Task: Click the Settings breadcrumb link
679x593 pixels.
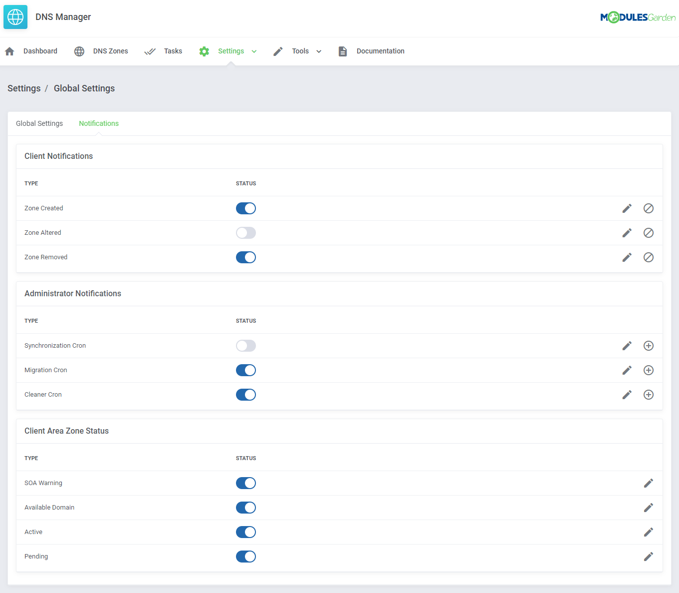Action: [24, 88]
